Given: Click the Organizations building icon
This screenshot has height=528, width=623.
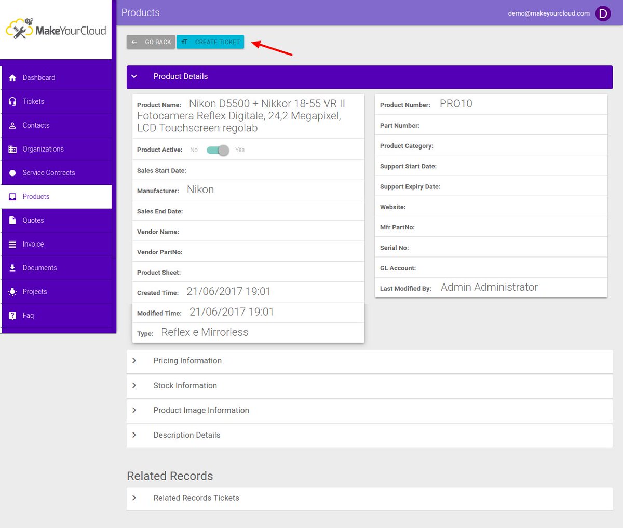Looking at the screenshot, I should click(x=12, y=149).
